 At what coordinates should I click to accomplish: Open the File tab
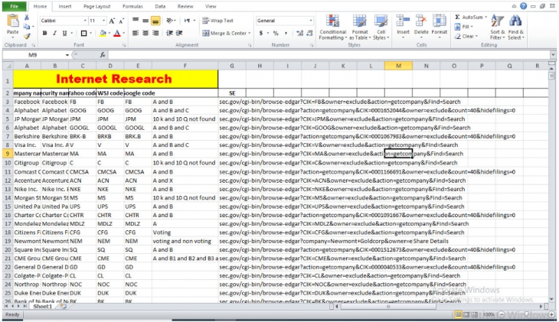15,6
